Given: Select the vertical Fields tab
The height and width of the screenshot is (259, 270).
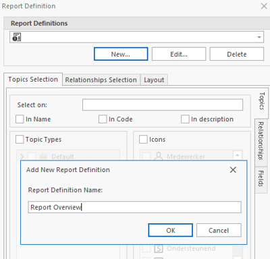Looking at the screenshot, I should coord(261,179).
